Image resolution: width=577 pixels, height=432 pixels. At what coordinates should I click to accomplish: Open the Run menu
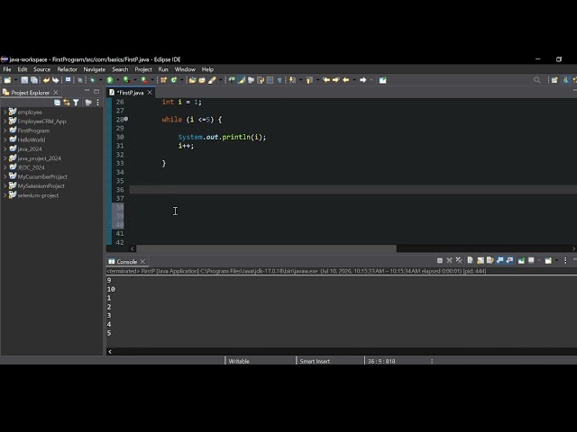click(x=163, y=69)
